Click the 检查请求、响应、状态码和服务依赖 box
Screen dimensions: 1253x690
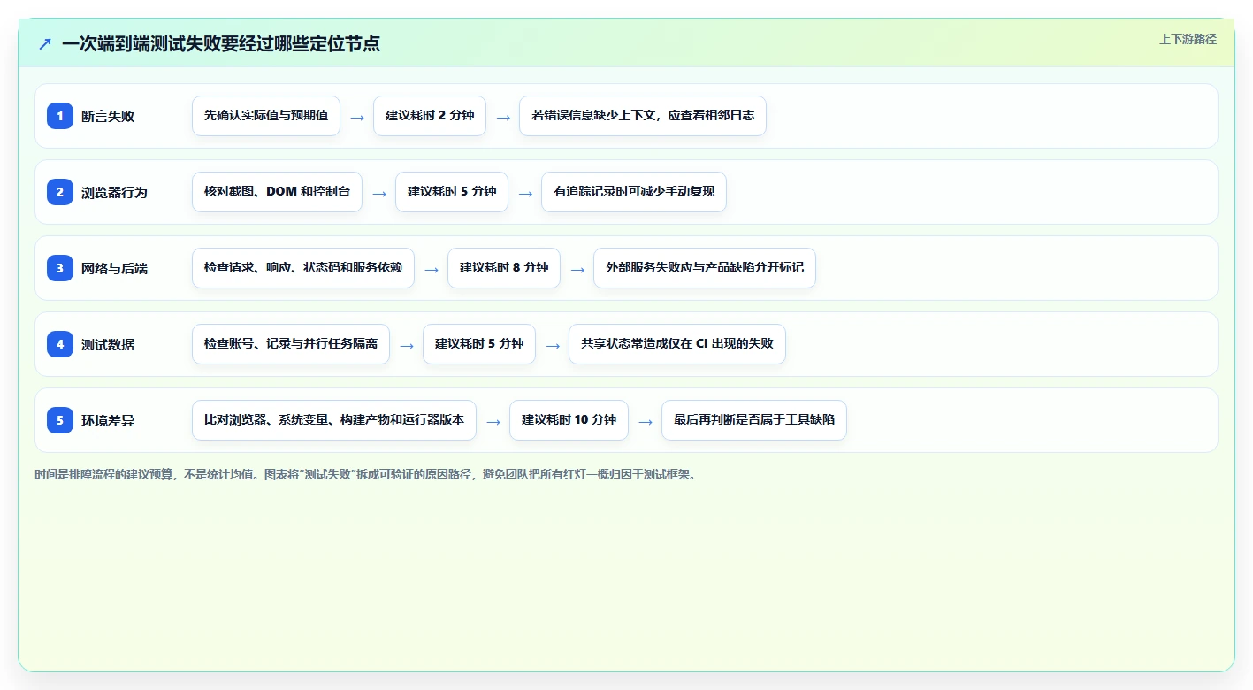click(x=303, y=268)
